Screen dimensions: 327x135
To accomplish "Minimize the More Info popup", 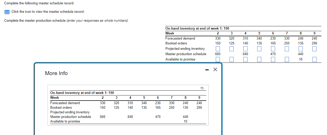I will tap(207, 70).
